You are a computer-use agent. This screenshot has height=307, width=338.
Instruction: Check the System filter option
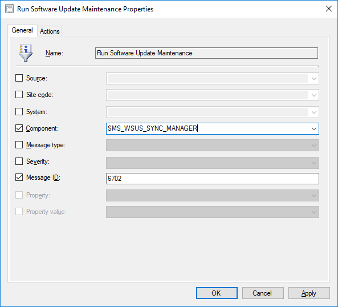coord(19,111)
